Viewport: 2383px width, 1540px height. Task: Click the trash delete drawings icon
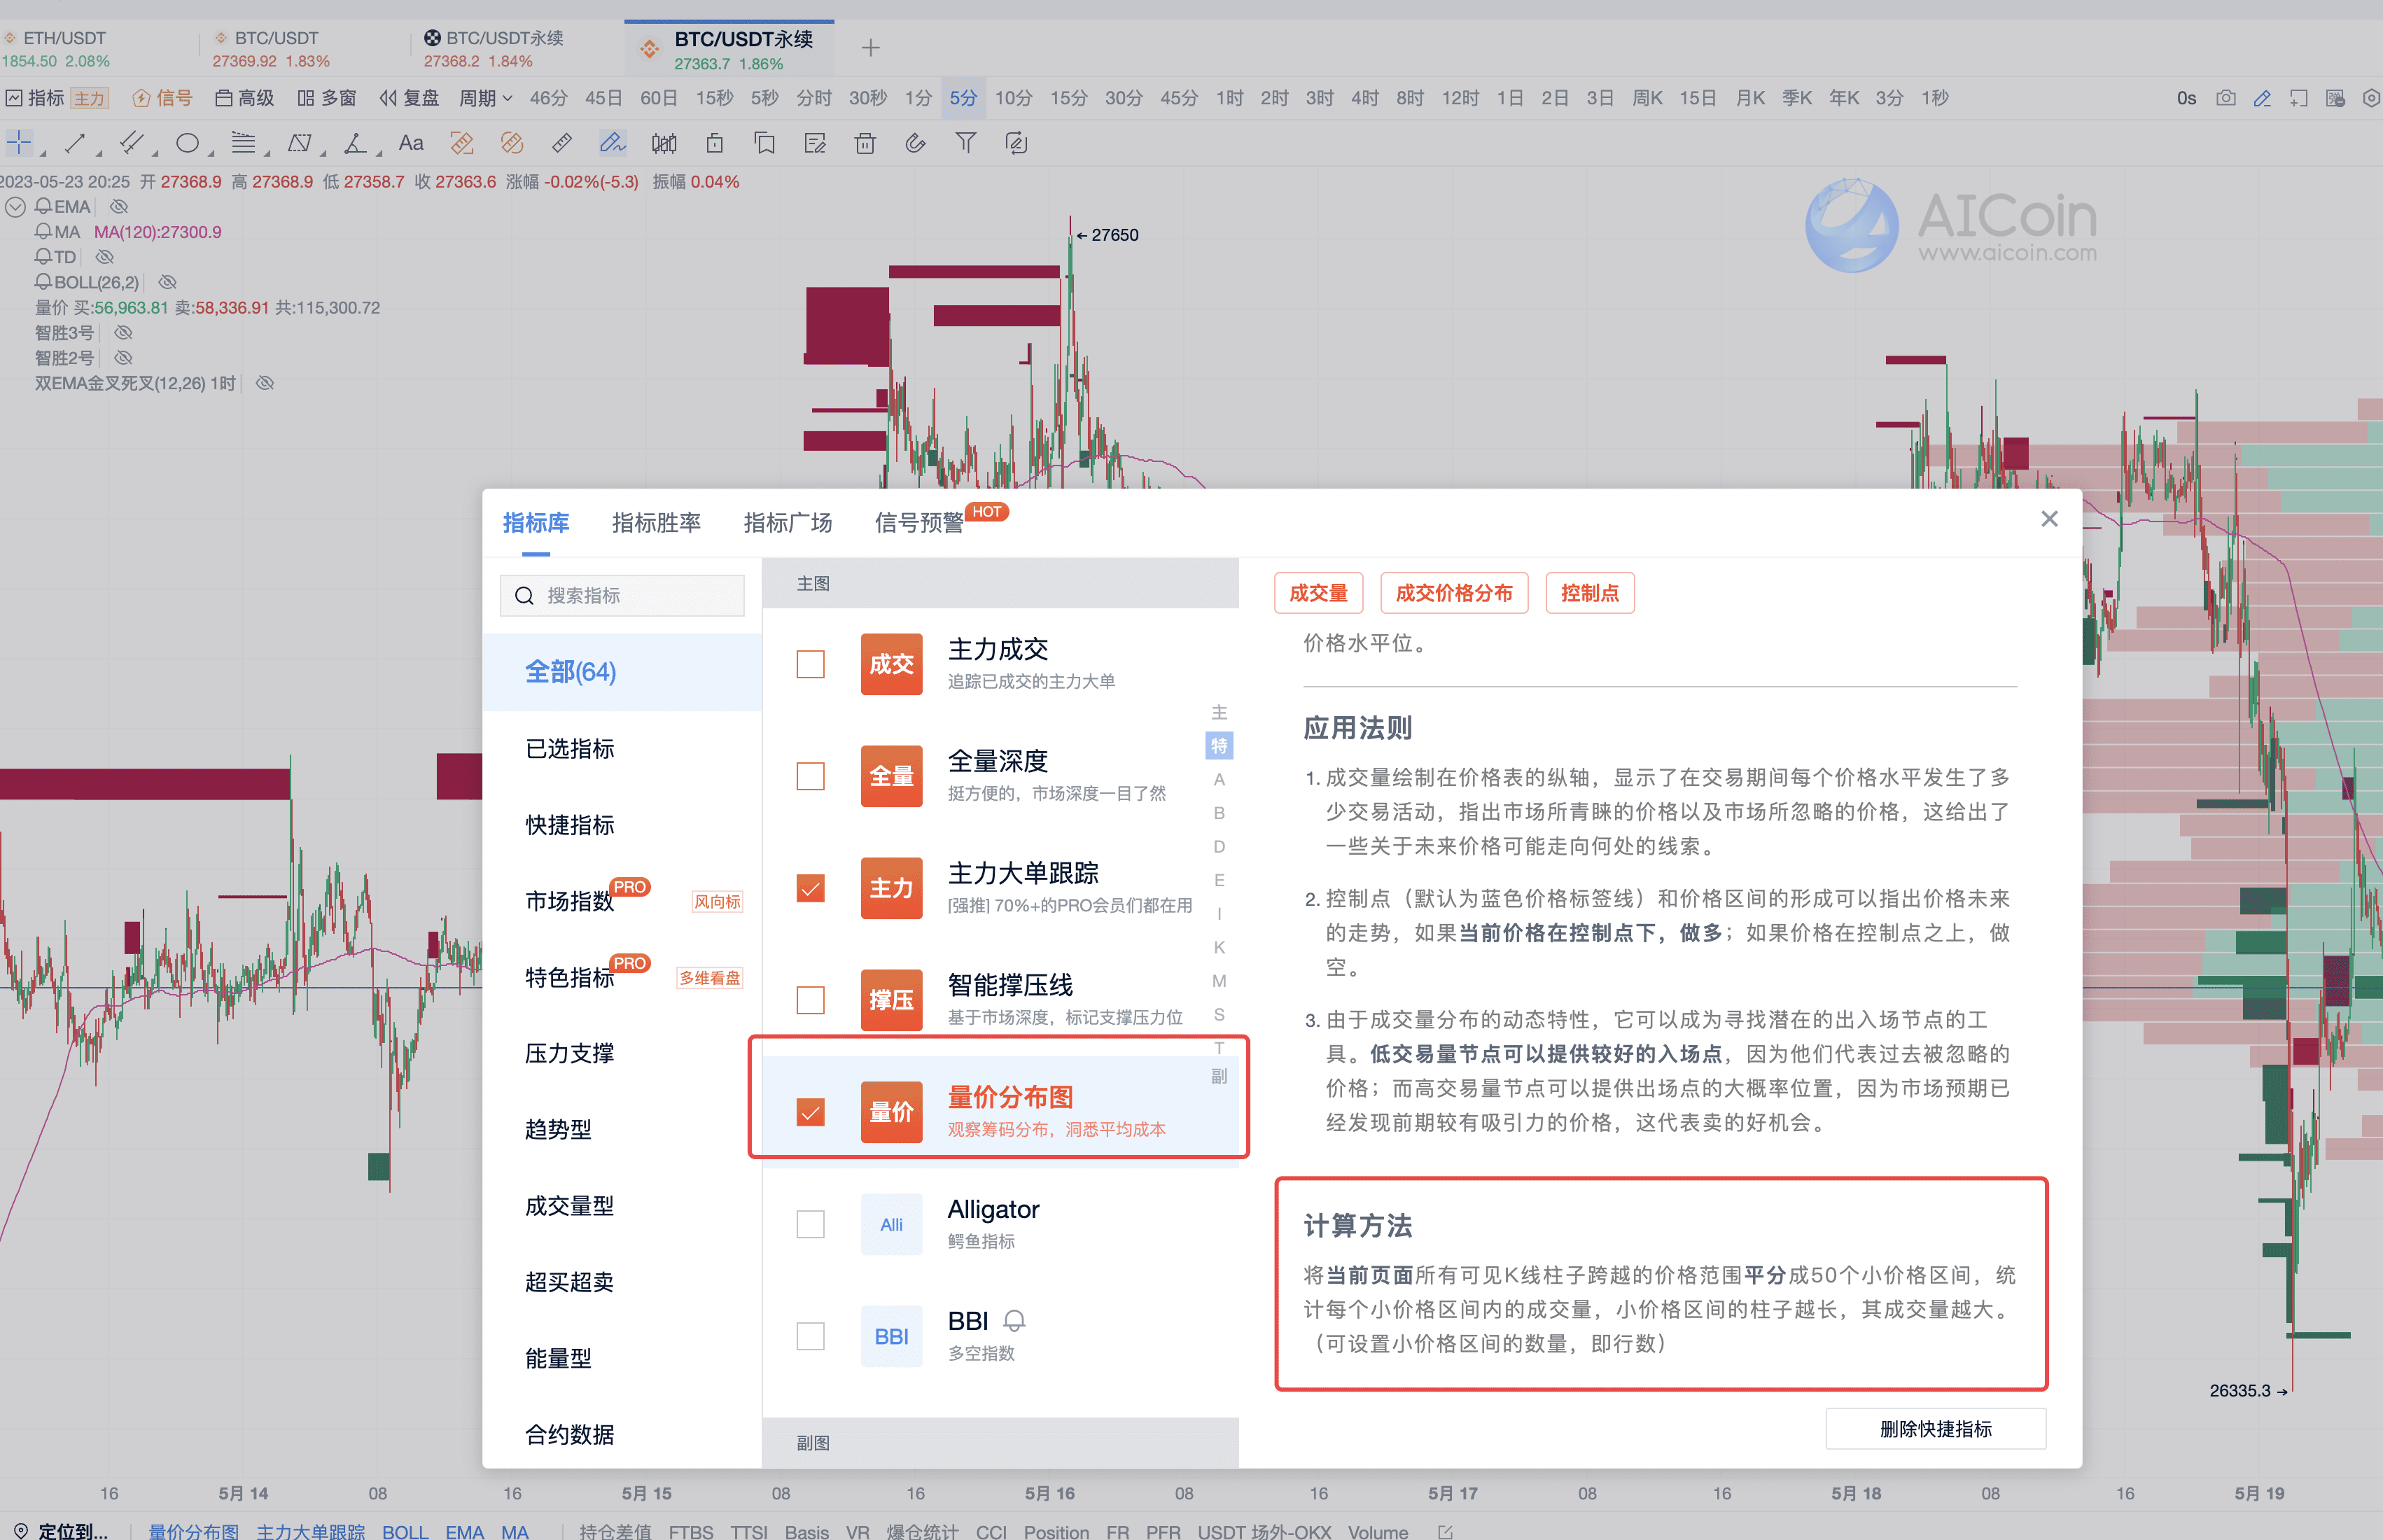click(x=865, y=143)
